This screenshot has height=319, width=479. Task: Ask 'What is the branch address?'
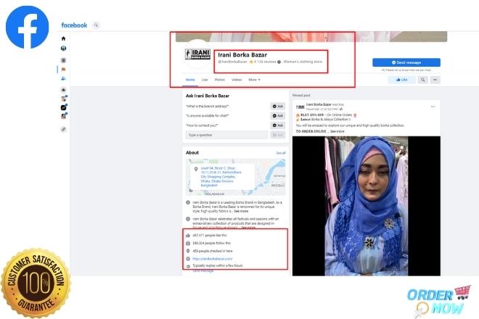[278, 107]
